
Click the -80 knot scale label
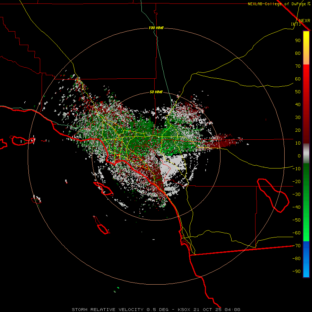(296, 259)
